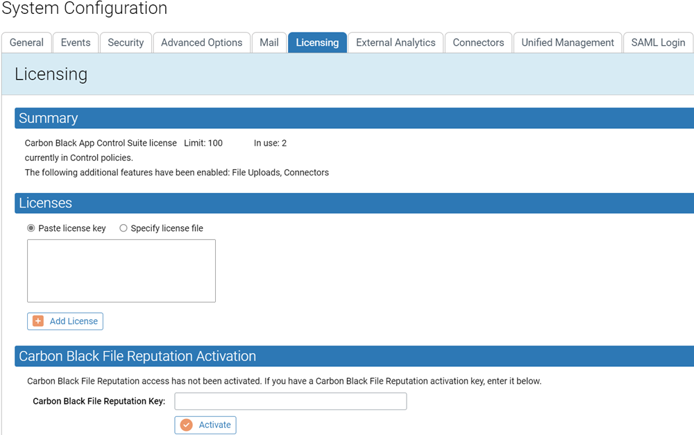Open the General tab
Screen dimensions: 694x435
26,42
